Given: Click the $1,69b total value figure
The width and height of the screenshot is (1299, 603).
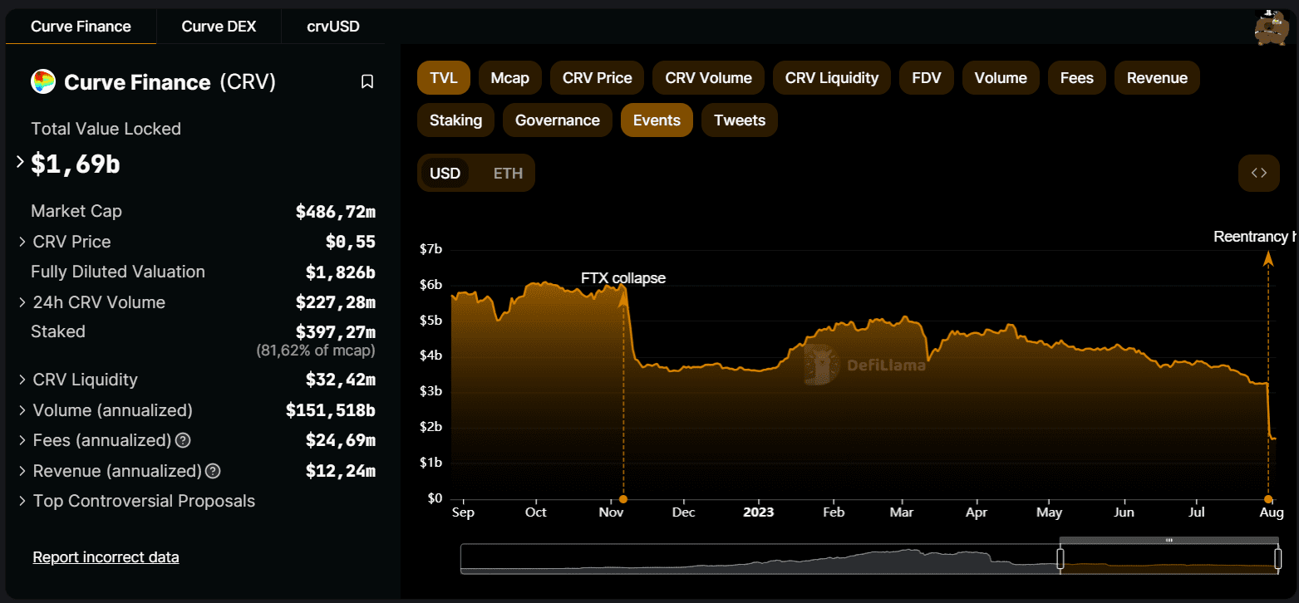Looking at the screenshot, I should click(x=76, y=164).
